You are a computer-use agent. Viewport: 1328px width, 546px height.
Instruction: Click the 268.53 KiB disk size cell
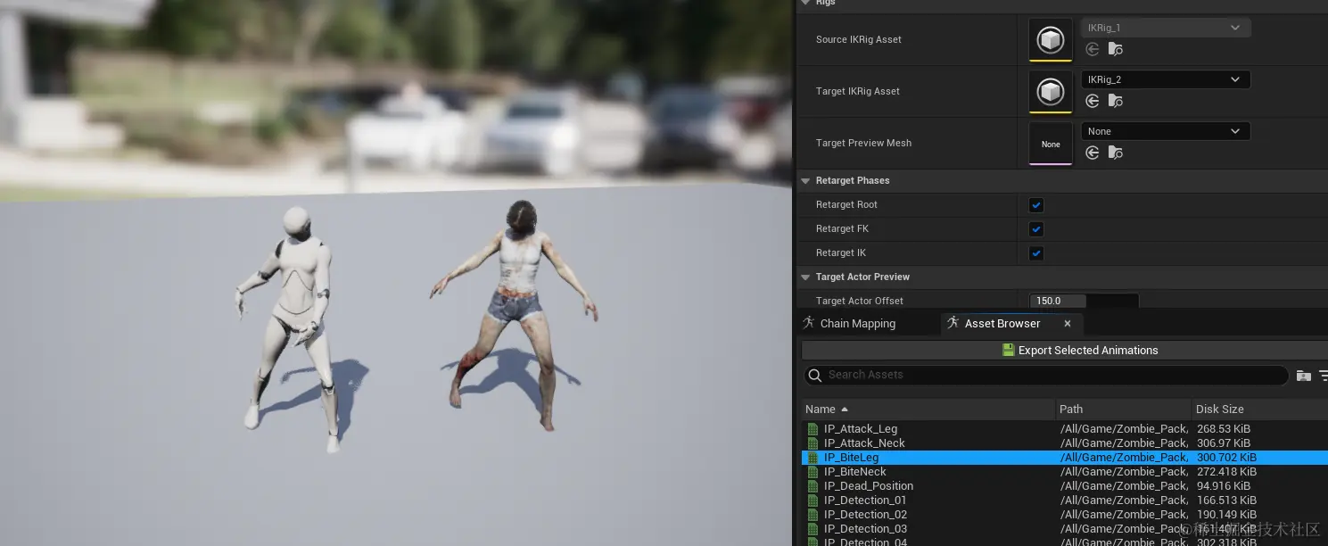[1223, 429]
